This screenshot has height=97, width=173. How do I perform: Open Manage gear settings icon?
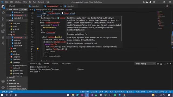tap(3, 87)
